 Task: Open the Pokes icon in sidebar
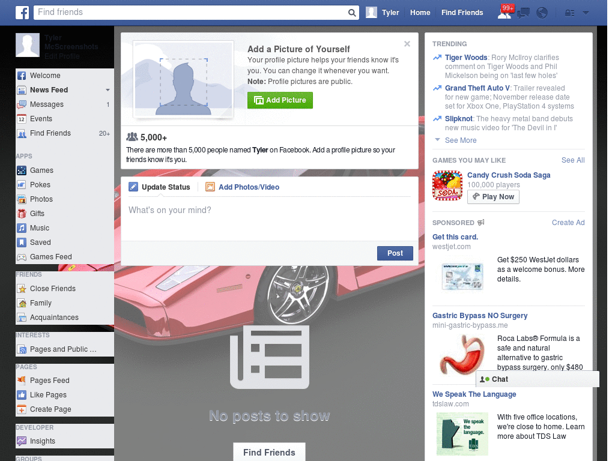[22, 185]
